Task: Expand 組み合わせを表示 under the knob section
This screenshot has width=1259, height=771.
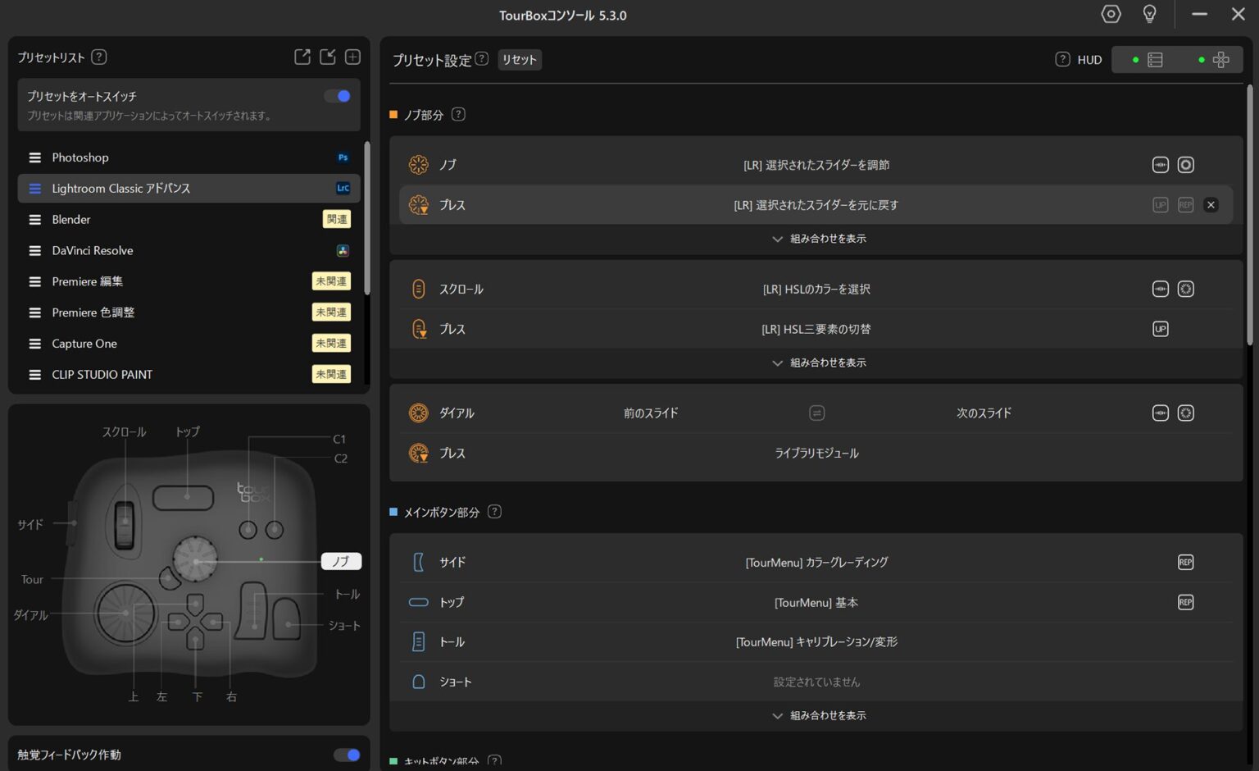Action: point(819,239)
